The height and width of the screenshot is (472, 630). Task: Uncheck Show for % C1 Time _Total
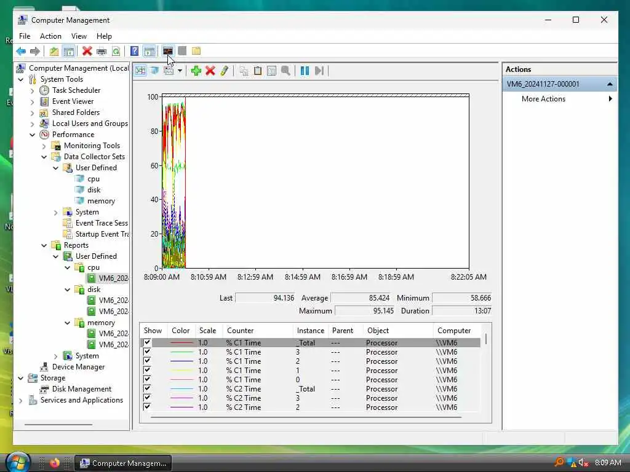[147, 342]
